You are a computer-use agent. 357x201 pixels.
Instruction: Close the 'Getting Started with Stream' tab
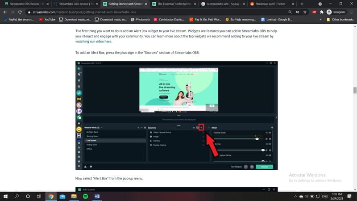pos(146,4)
